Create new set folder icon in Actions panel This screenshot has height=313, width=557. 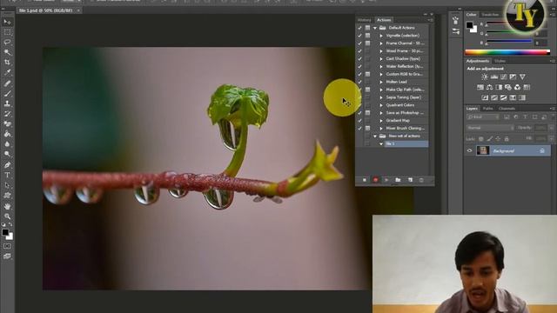tap(398, 180)
